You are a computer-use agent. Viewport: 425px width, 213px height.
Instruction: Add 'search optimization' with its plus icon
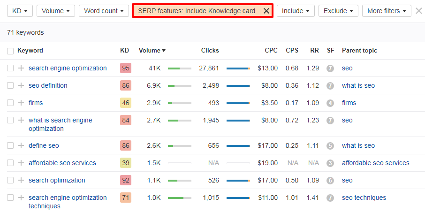21,180
